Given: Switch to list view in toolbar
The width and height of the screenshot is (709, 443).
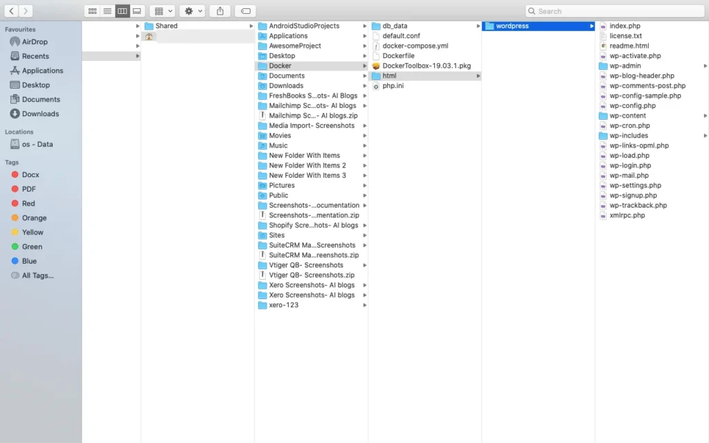Looking at the screenshot, I should coord(107,10).
